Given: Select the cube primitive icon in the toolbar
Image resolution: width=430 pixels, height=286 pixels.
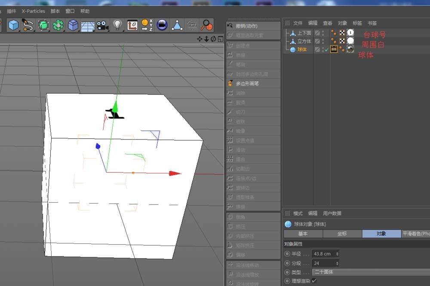Looking at the screenshot, I should (x=13, y=26).
